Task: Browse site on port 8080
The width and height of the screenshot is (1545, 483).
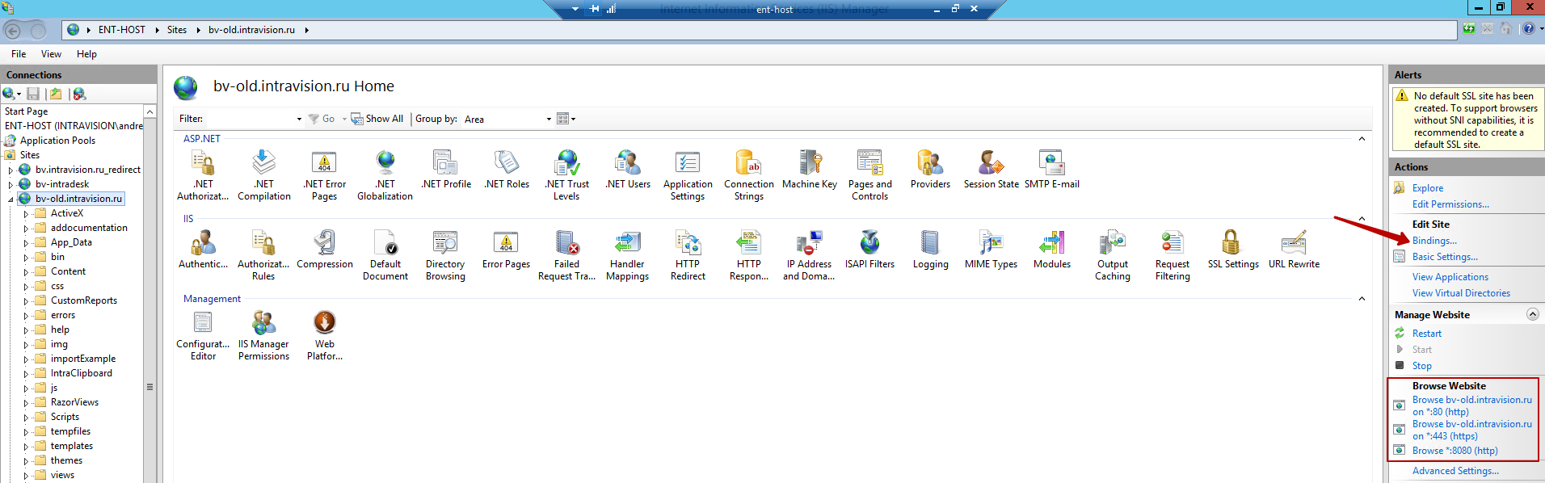Action: click(x=1454, y=451)
